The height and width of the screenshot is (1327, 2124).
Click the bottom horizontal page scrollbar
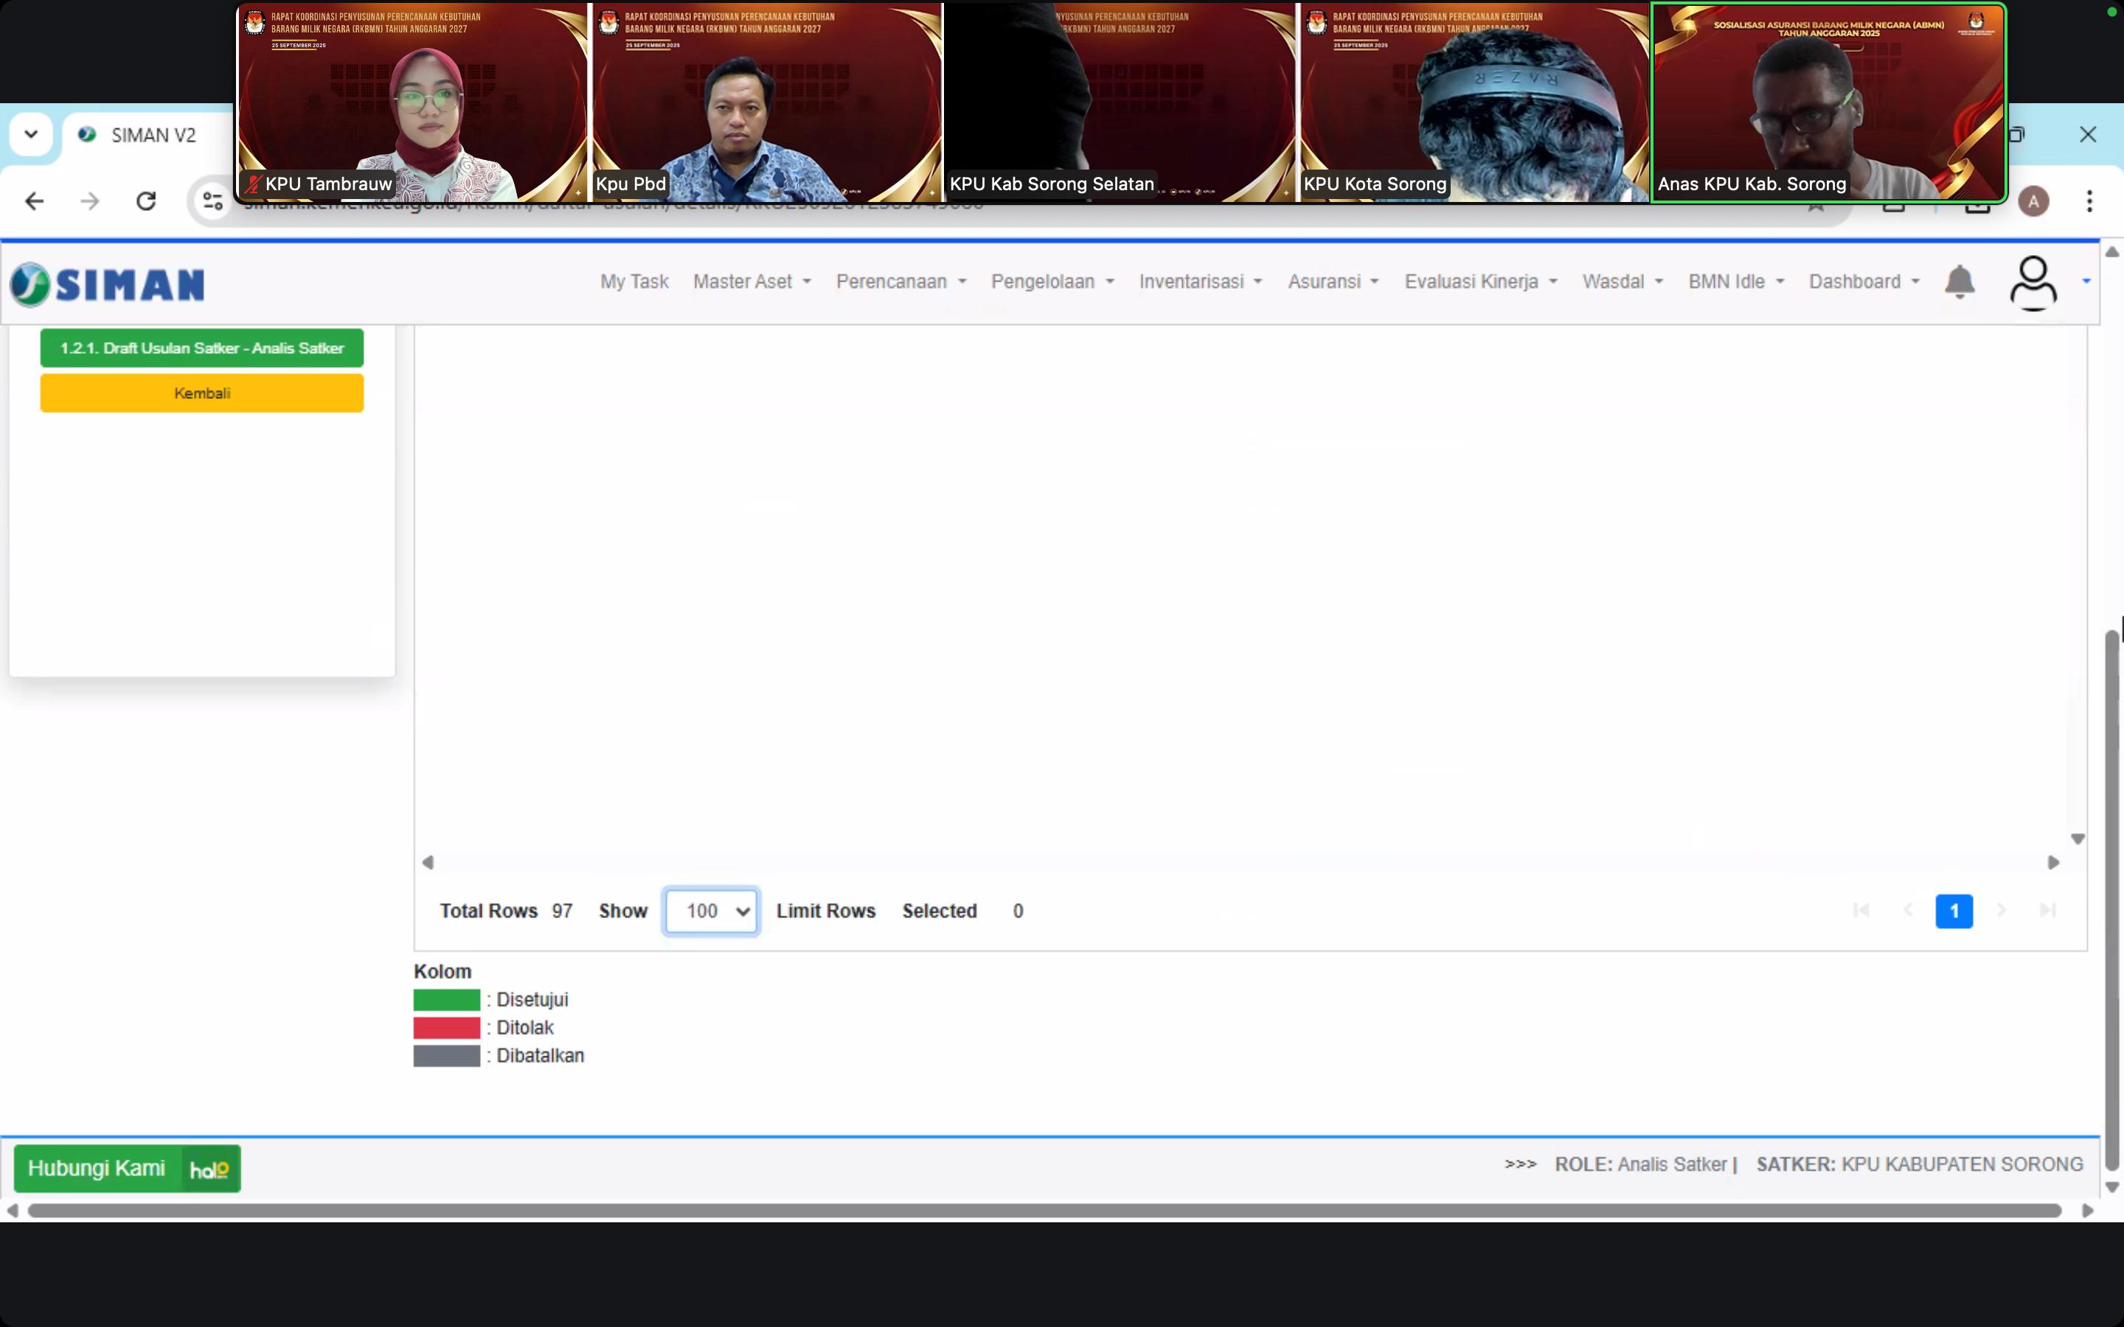point(1044,1211)
